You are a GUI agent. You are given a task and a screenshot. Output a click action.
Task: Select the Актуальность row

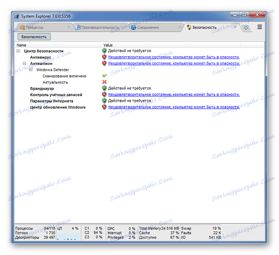tap(139, 82)
